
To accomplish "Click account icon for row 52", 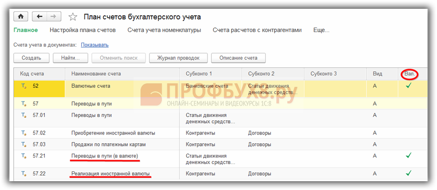I will click(x=24, y=86).
